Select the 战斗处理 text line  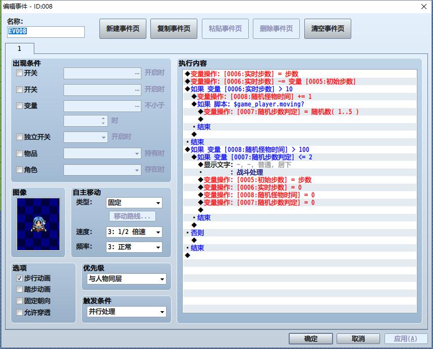(x=300, y=172)
